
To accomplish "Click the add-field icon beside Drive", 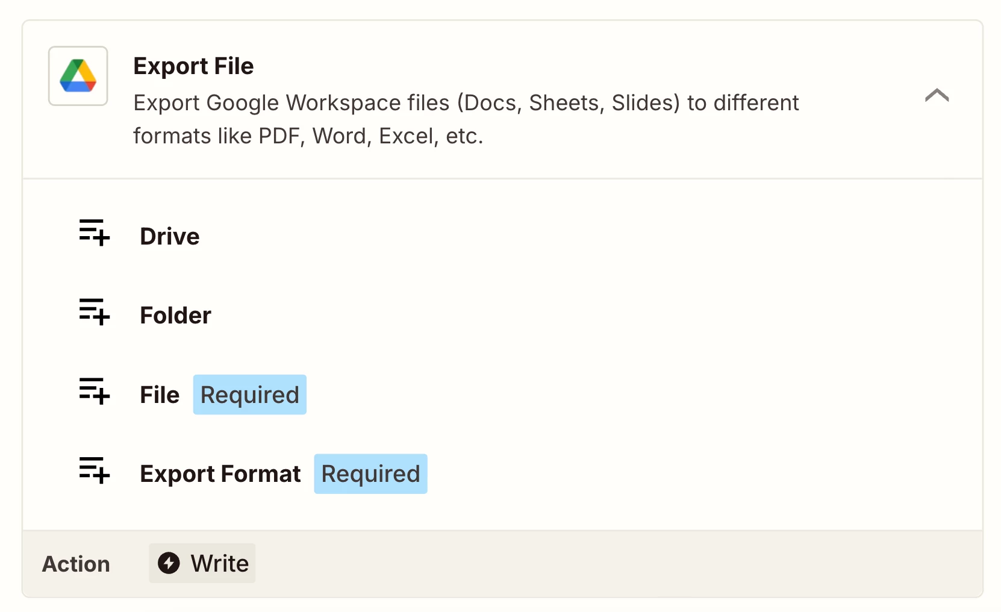I will click(95, 233).
